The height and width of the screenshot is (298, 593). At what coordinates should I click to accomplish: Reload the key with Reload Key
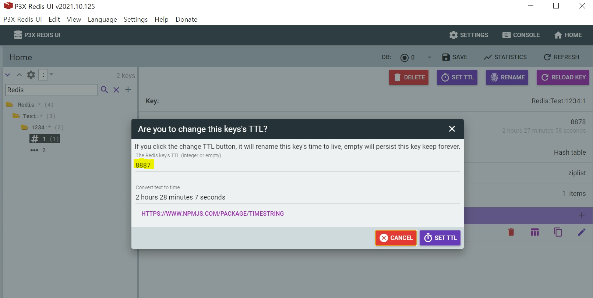point(563,78)
